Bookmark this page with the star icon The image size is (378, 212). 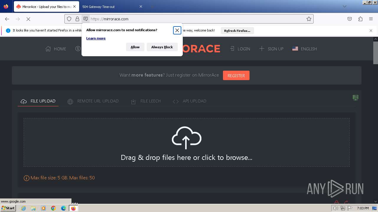click(309, 19)
